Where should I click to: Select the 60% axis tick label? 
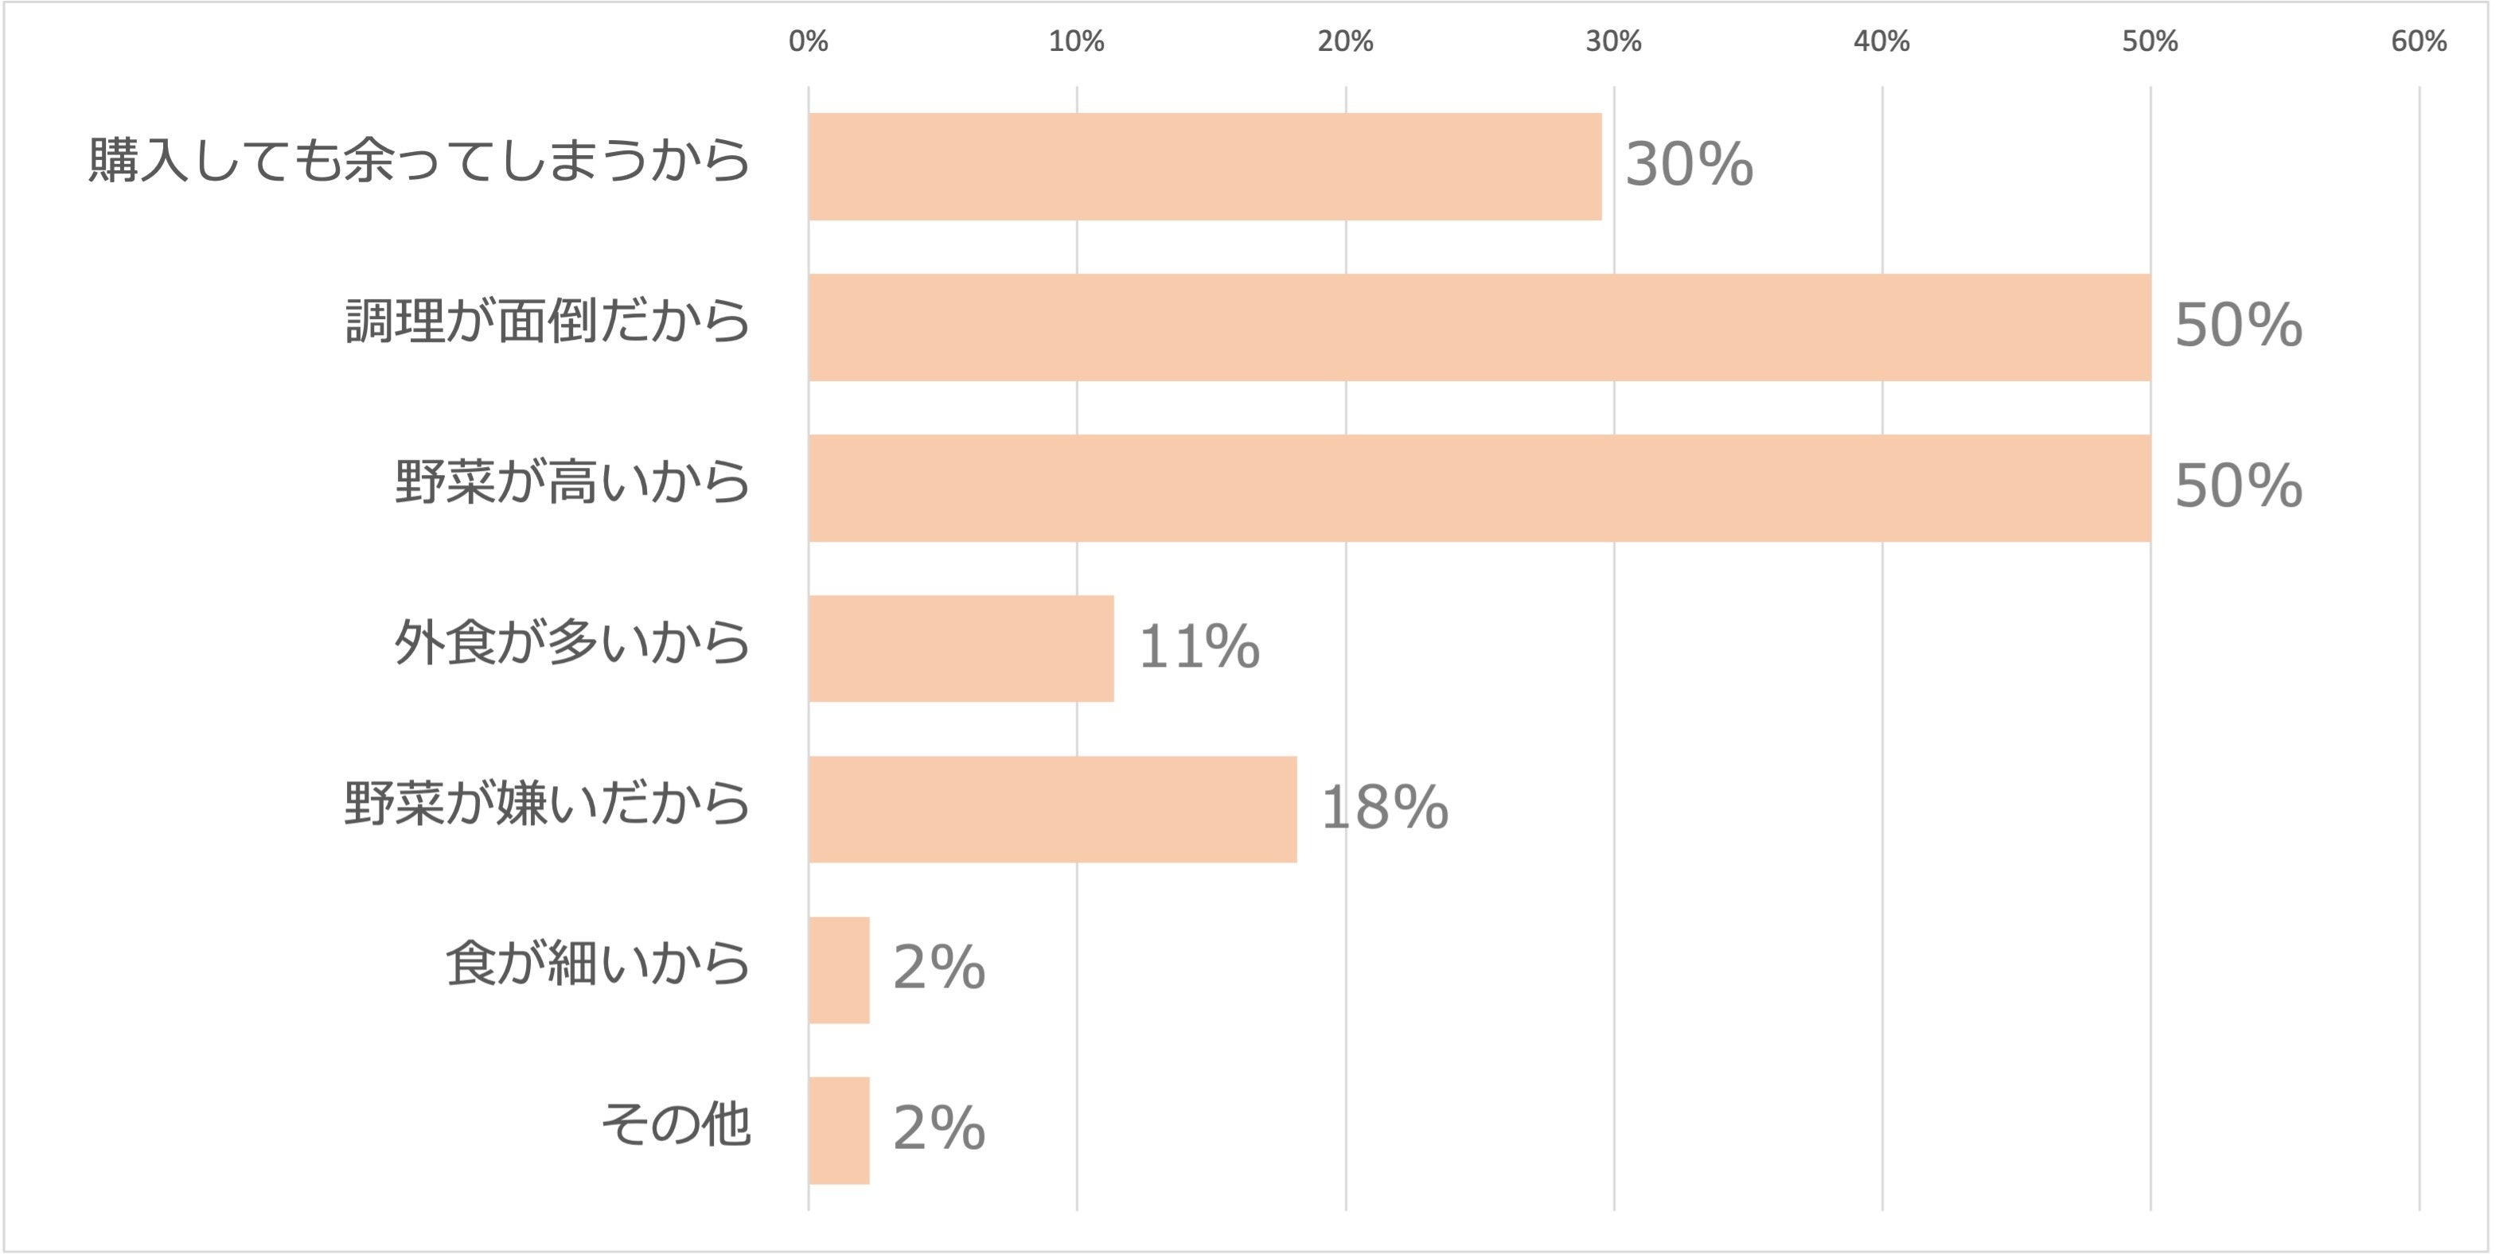click(x=2419, y=41)
